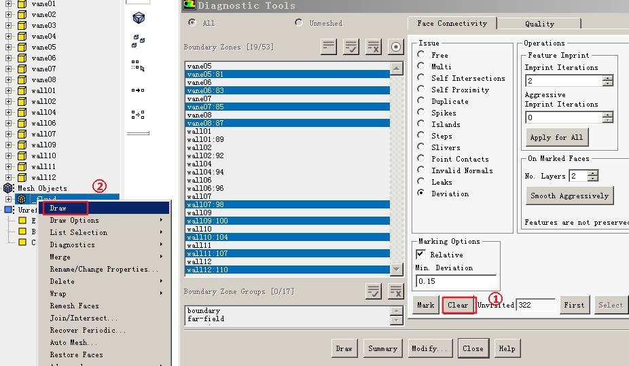Open the List Selection submenu
The height and width of the screenshot is (366, 629).
point(105,232)
